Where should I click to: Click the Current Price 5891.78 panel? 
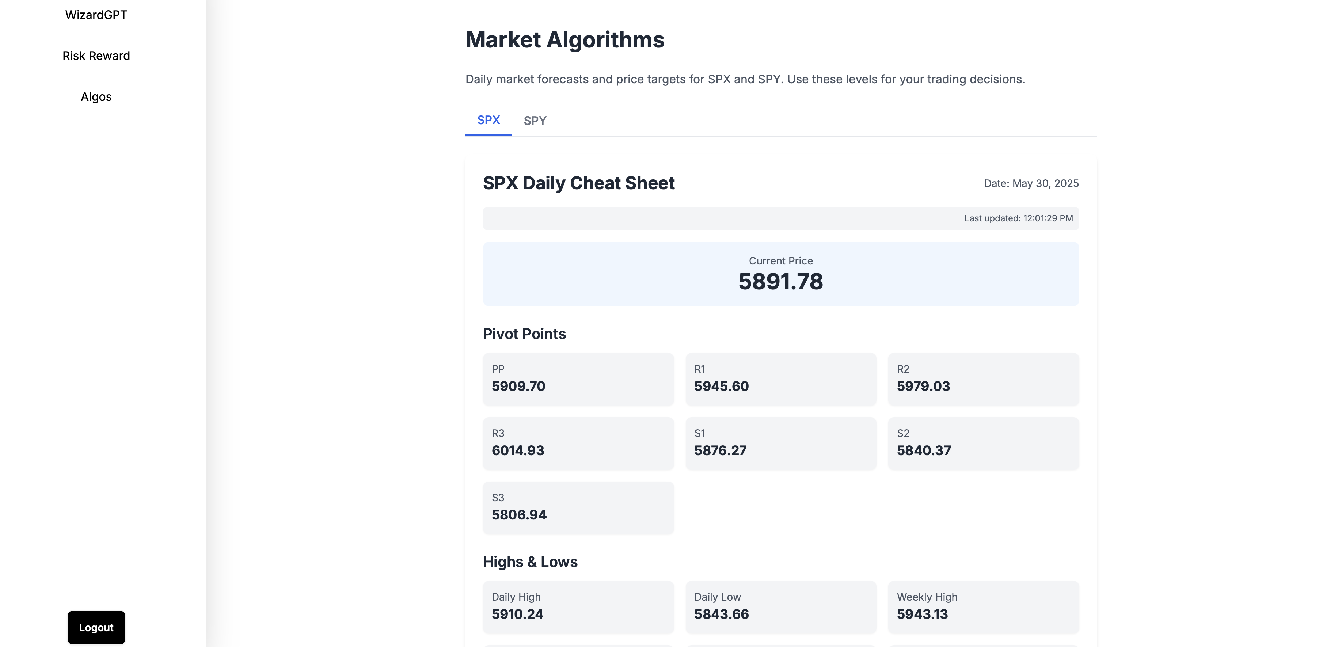[780, 274]
